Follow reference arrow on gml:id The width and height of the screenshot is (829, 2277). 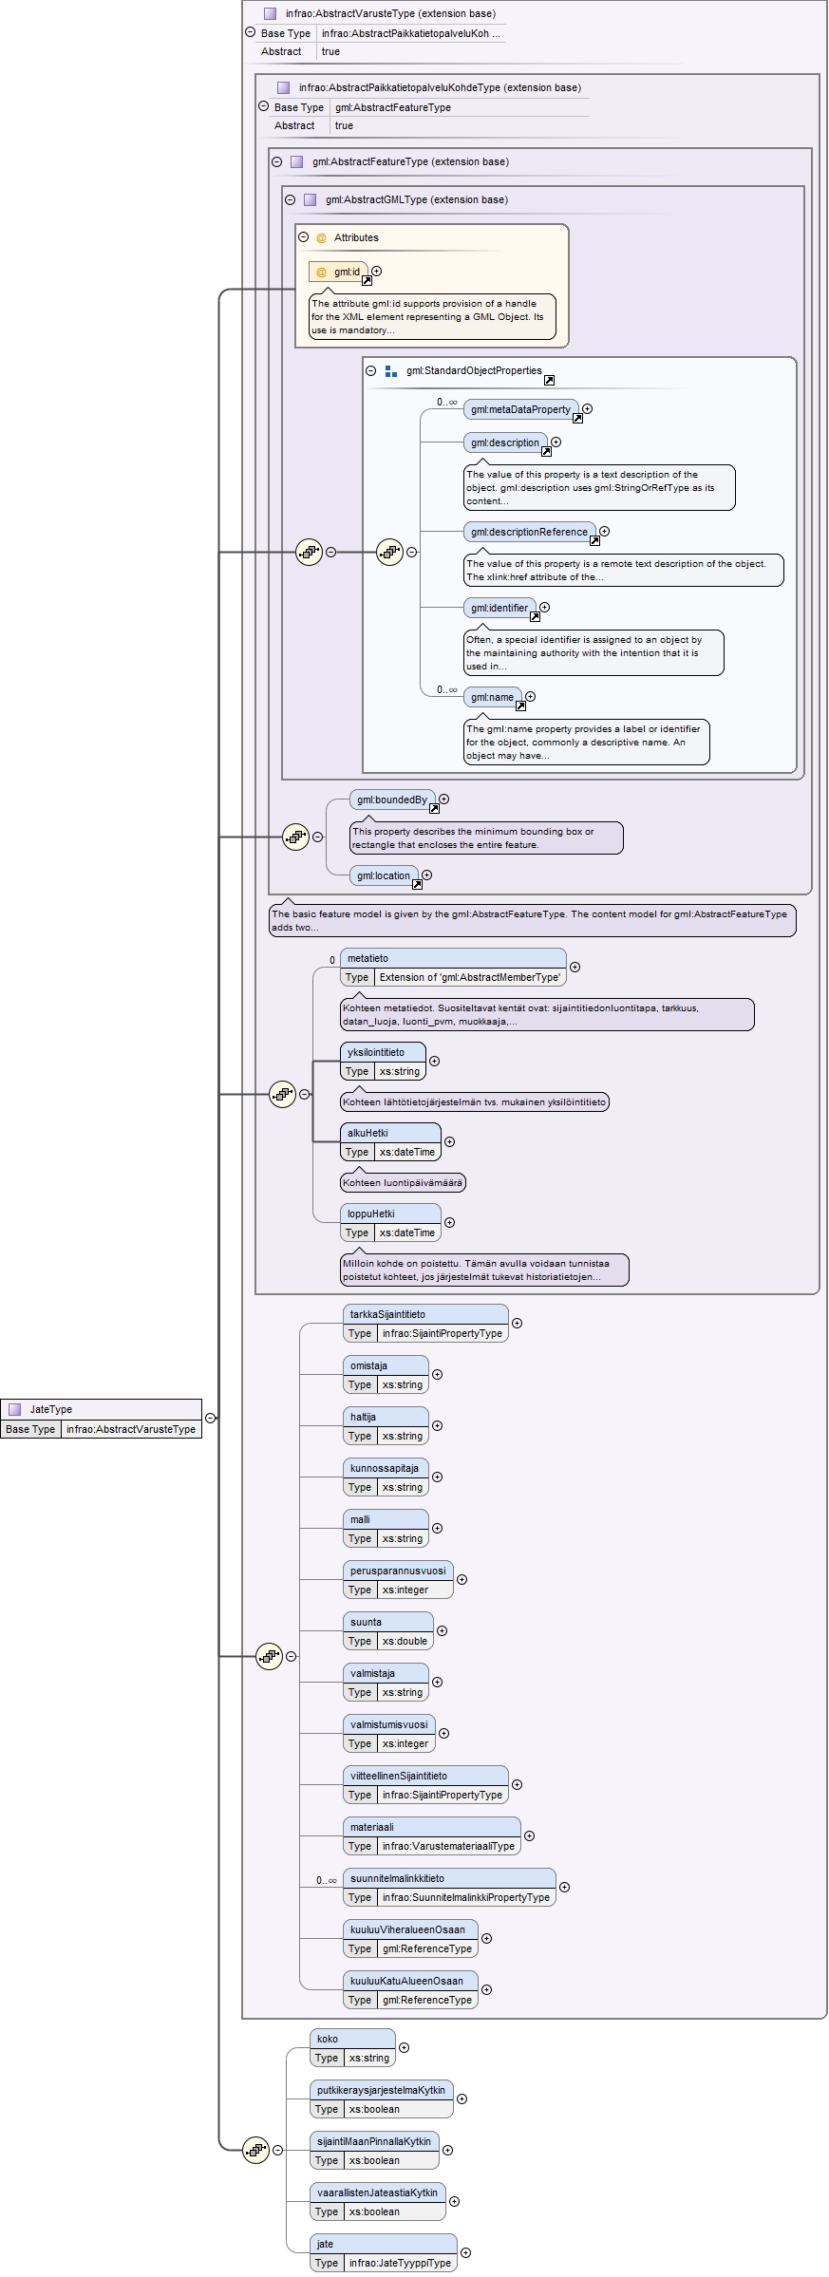coord(367,280)
